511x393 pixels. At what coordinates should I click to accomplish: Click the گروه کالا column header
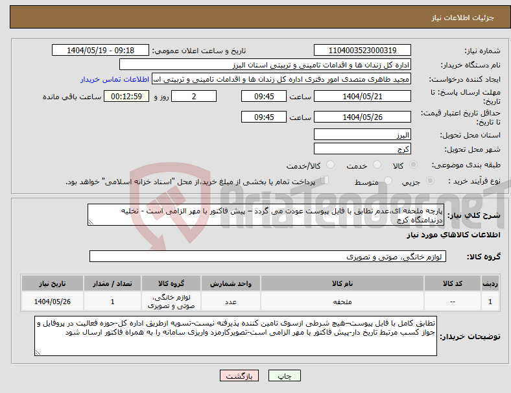[171, 283]
